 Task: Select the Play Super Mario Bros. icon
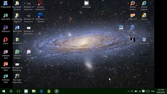(17, 79)
